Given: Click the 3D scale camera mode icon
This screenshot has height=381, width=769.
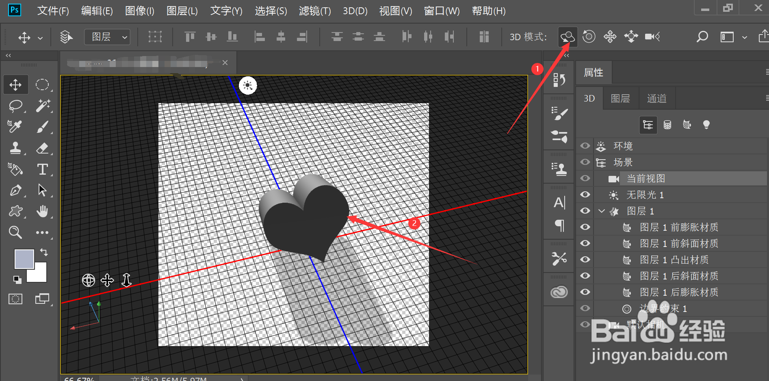Looking at the screenshot, I should coord(652,37).
